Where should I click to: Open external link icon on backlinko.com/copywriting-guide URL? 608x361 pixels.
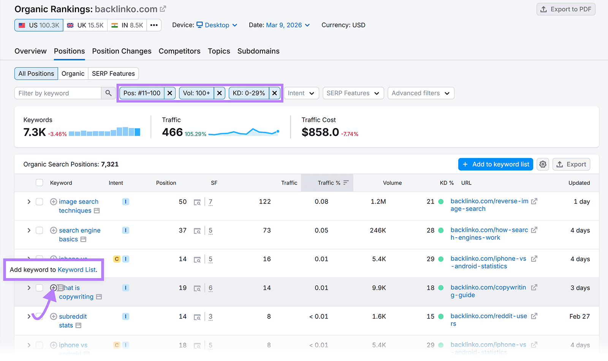(x=534, y=288)
